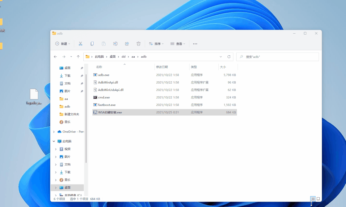The width and height of the screenshot is (346, 207).
Task: Switch to details view in status bar
Action: tap(313, 199)
